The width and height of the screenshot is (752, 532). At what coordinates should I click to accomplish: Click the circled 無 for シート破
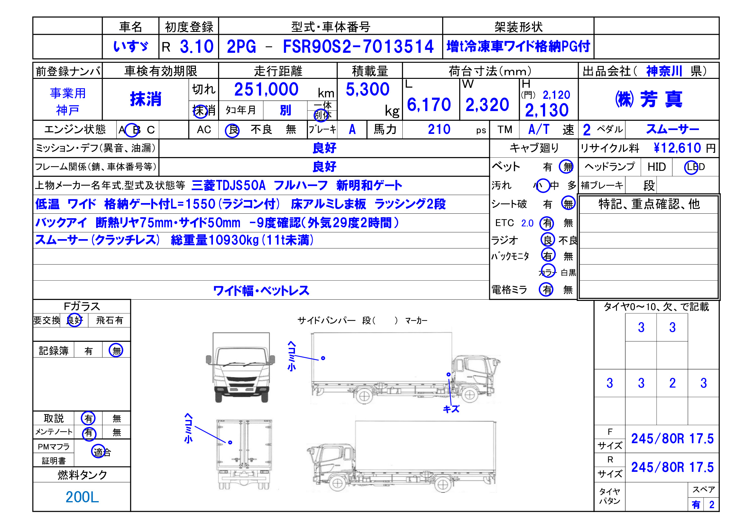pos(568,203)
